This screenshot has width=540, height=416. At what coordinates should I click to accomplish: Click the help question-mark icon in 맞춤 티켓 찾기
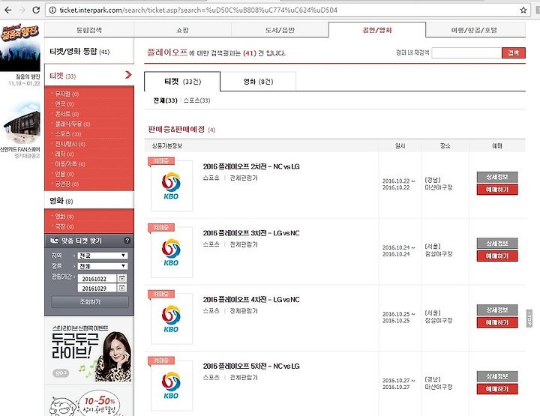[127, 241]
